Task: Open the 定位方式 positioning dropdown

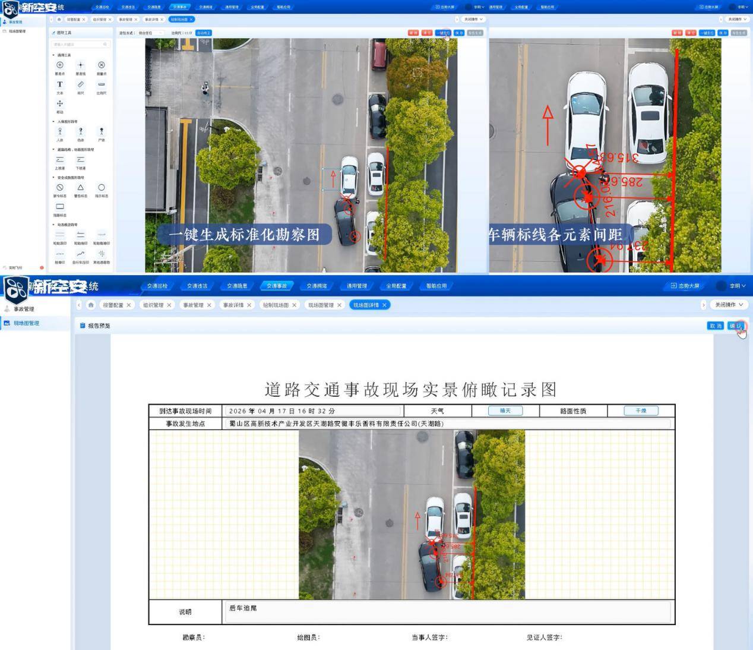Action: [x=151, y=33]
